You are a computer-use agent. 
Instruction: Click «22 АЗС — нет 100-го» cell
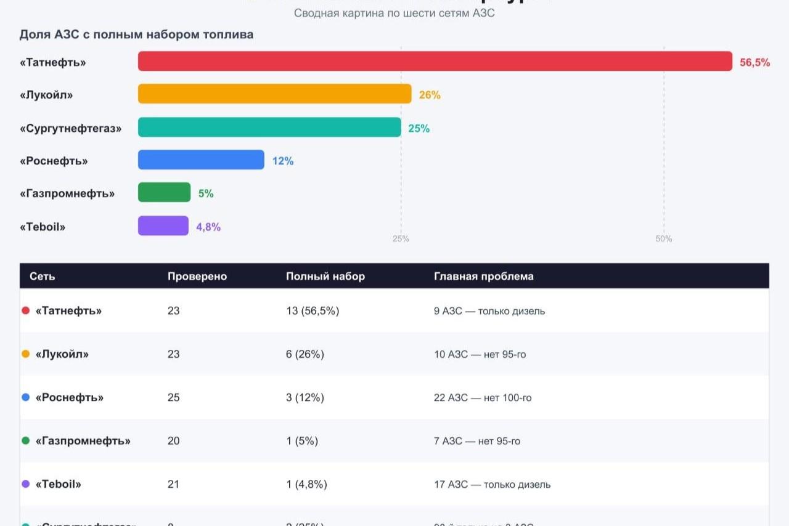(483, 398)
